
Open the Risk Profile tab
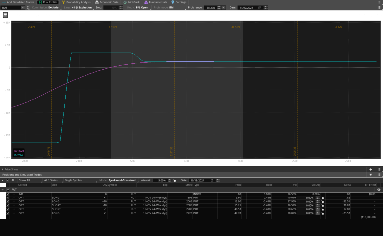click(x=48, y=2)
